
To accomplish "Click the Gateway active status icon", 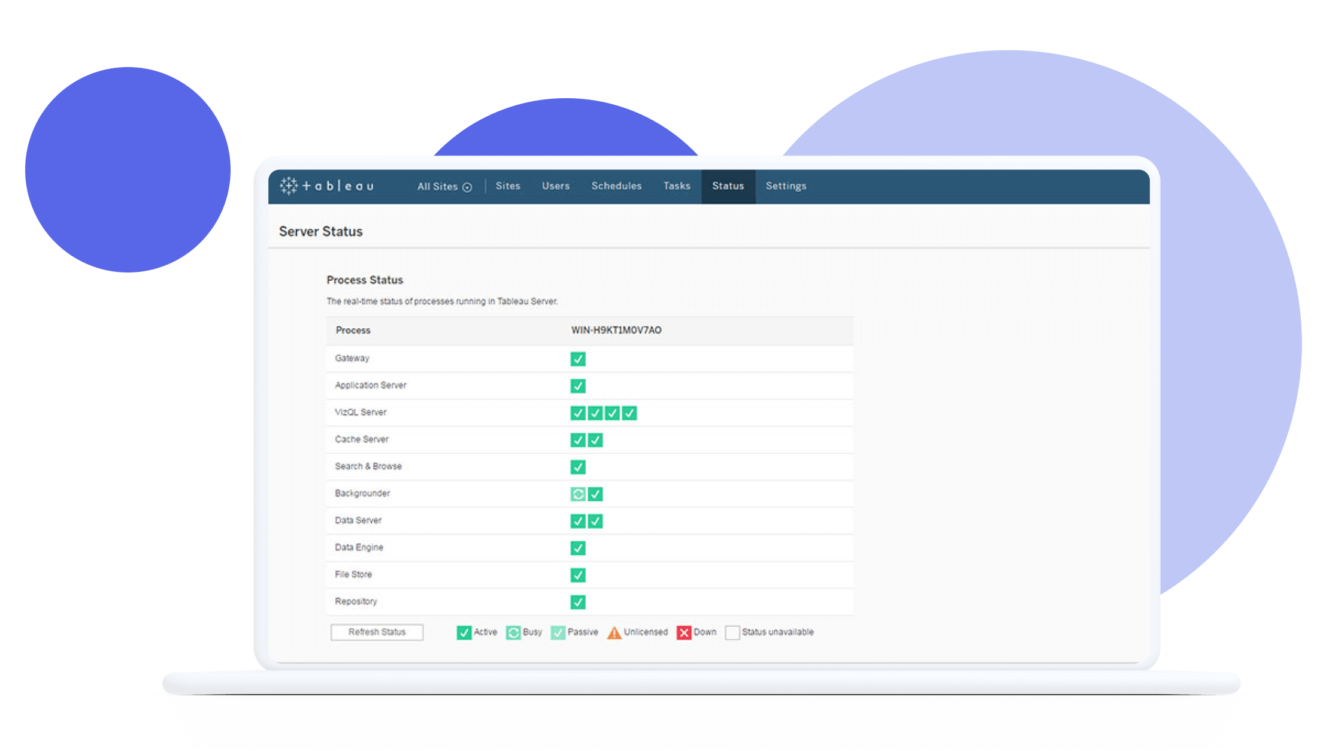I will (x=578, y=359).
